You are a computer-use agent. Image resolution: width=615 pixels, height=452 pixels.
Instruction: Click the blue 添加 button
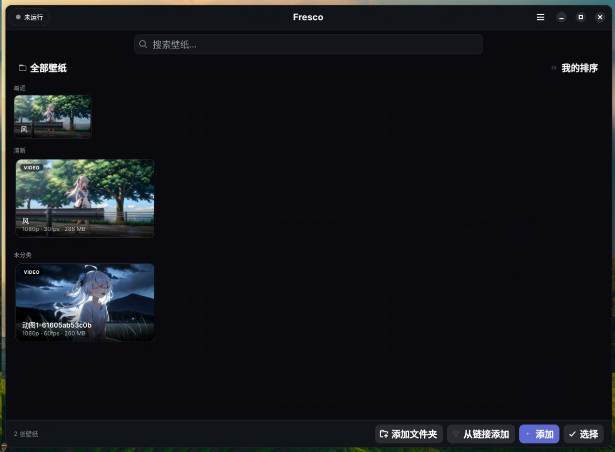tap(539, 434)
